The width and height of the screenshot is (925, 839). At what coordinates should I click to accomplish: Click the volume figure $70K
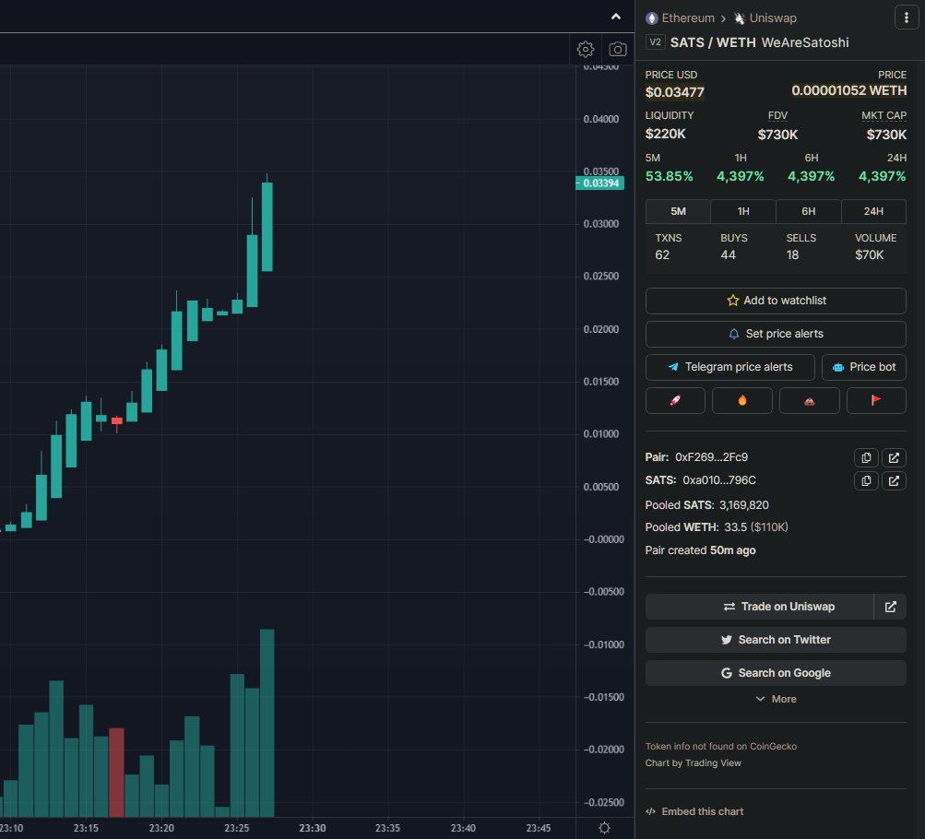coord(869,254)
